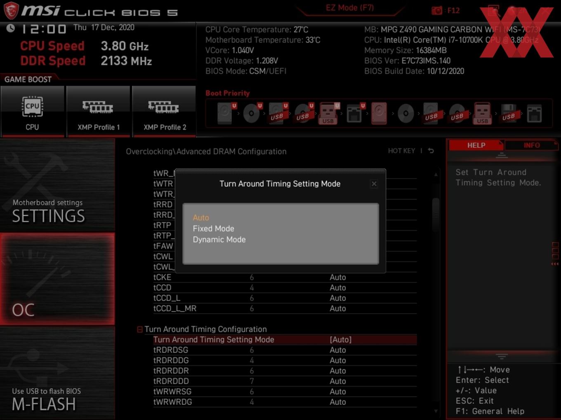Take a screenshot with the F12 camera icon

pyautogui.click(x=437, y=11)
